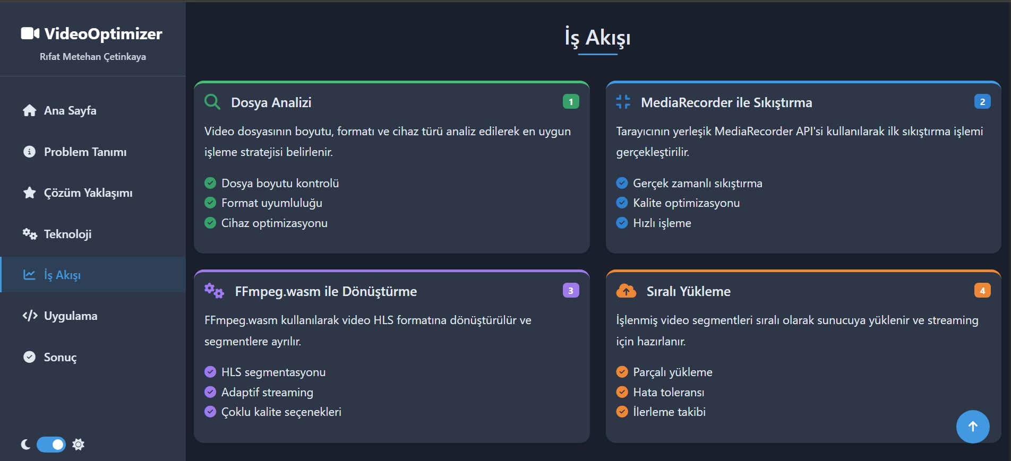This screenshot has width=1011, height=461.
Task: Click the cloud upload icon on Sıralı Yükleme
Action: (x=626, y=291)
